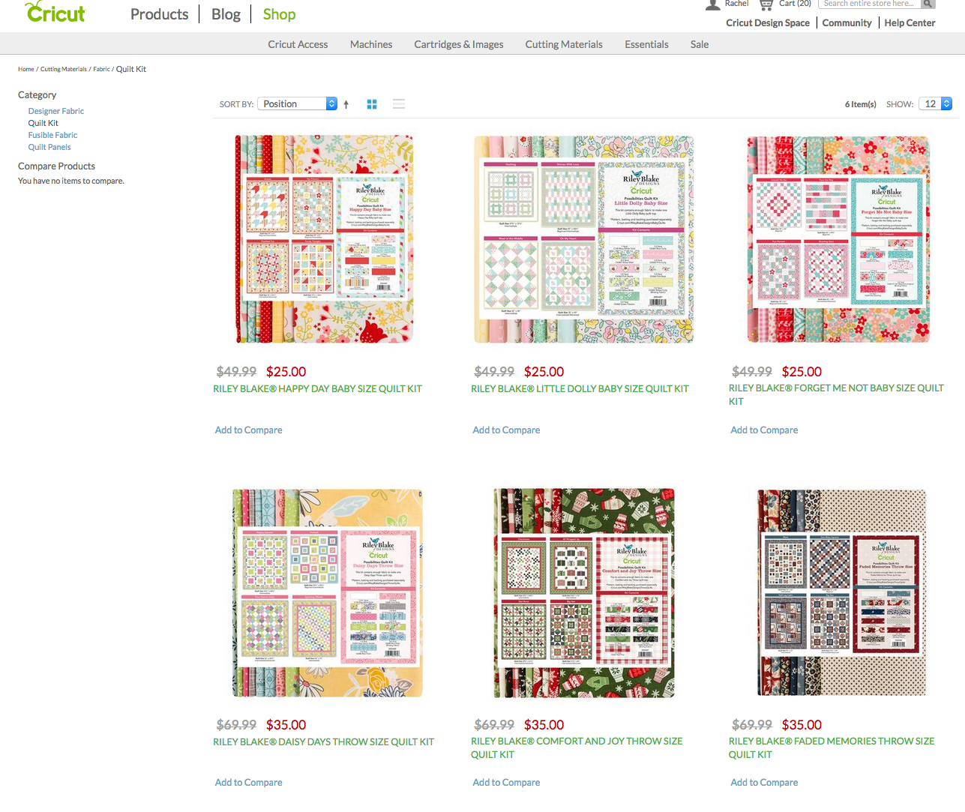The image size is (965, 812).
Task: Switch to grid view
Action: coord(372,104)
